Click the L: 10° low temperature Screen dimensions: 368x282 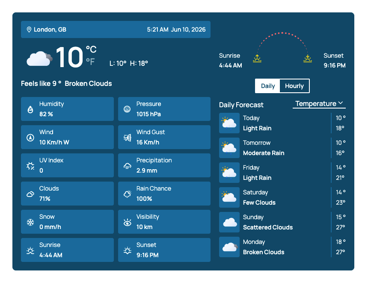[x=118, y=63]
